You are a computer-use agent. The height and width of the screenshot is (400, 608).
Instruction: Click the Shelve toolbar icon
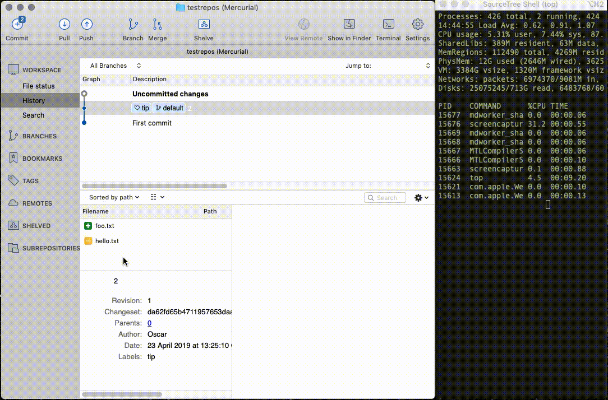[x=204, y=24]
